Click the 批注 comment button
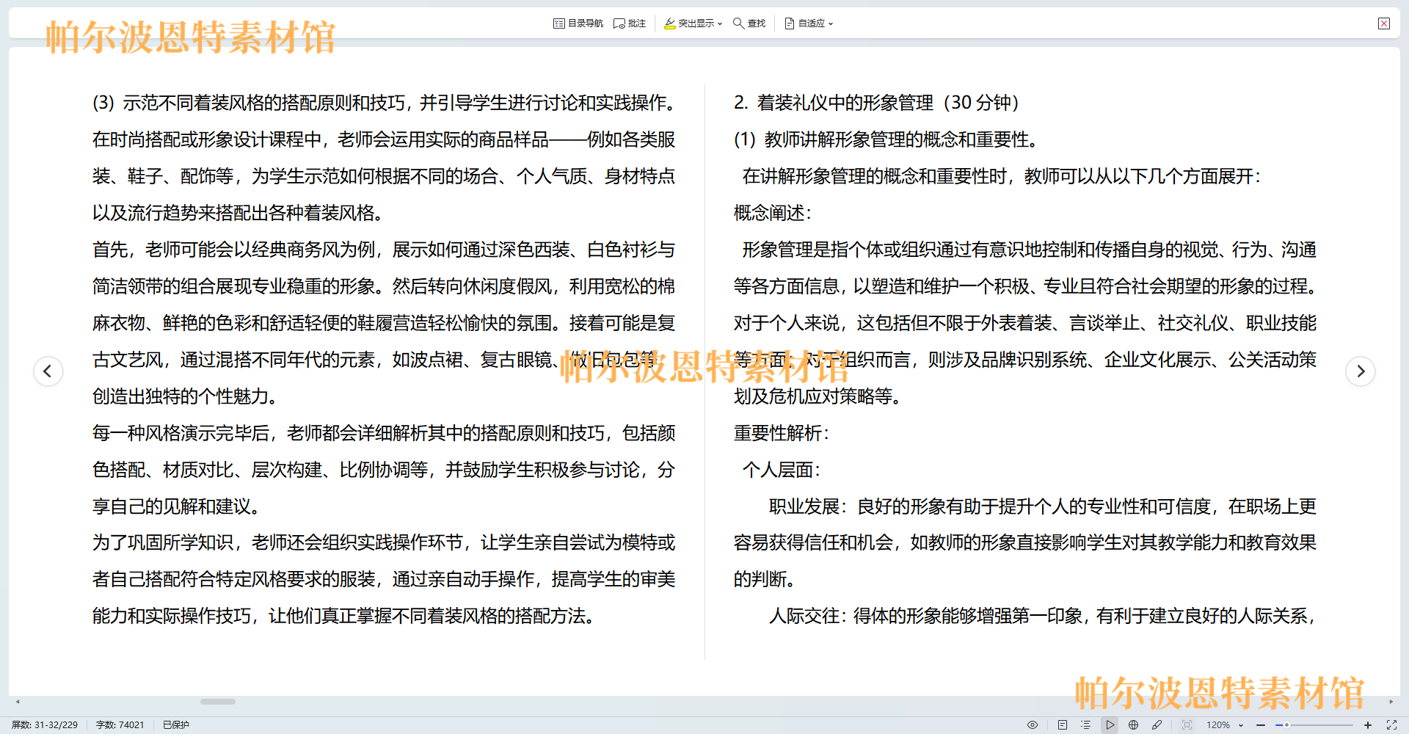The image size is (1409, 734). (630, 23)
